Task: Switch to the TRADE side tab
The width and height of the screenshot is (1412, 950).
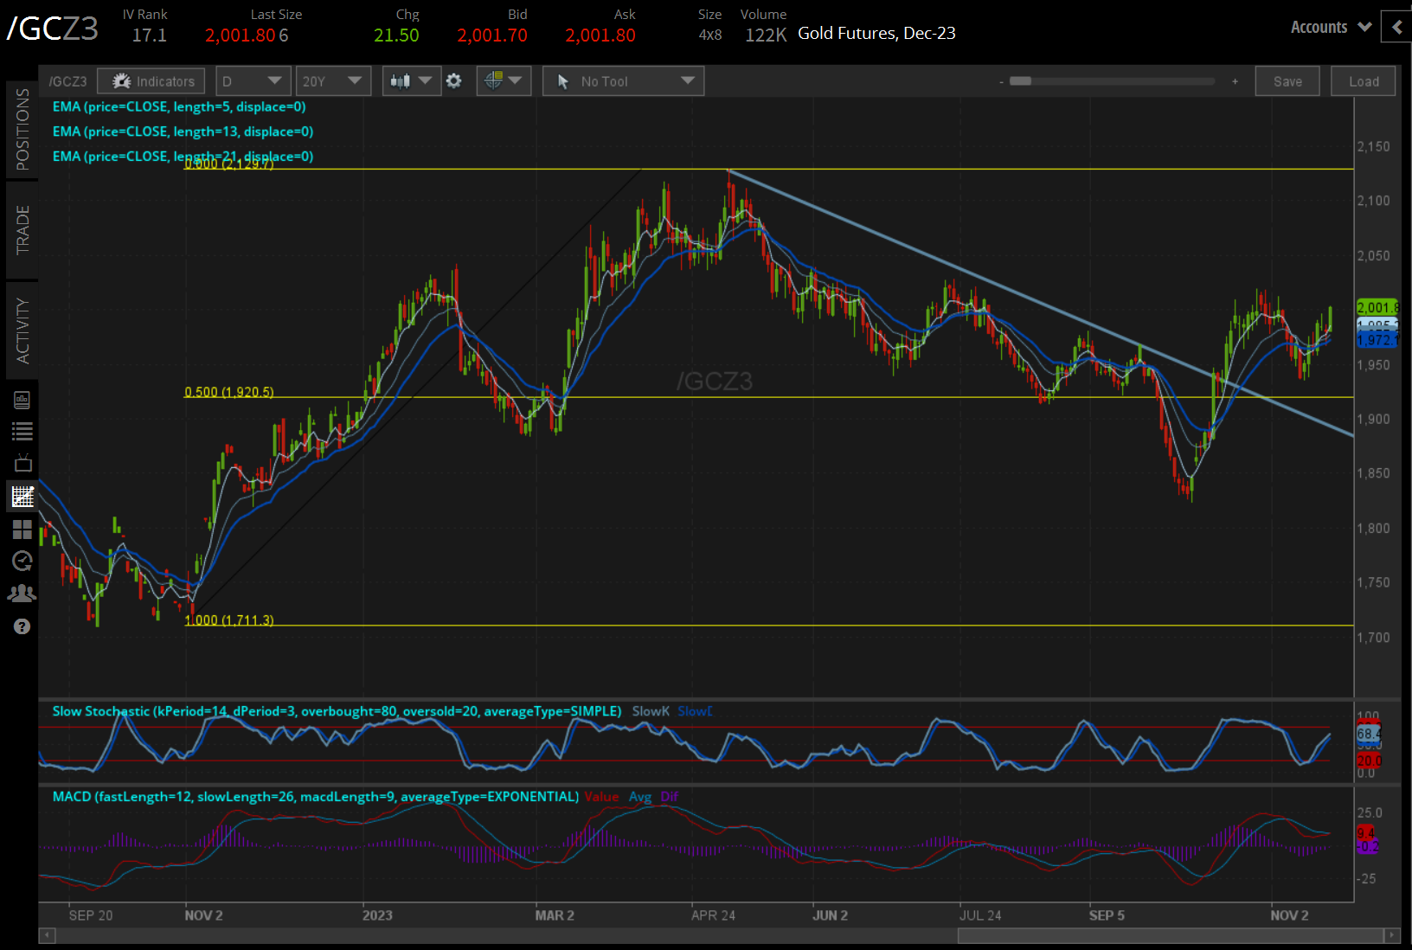Action: 22,230
